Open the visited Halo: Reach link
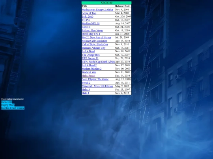Image resolution: width=213 pixels, height=159 pixels. (x=88, y=76)
